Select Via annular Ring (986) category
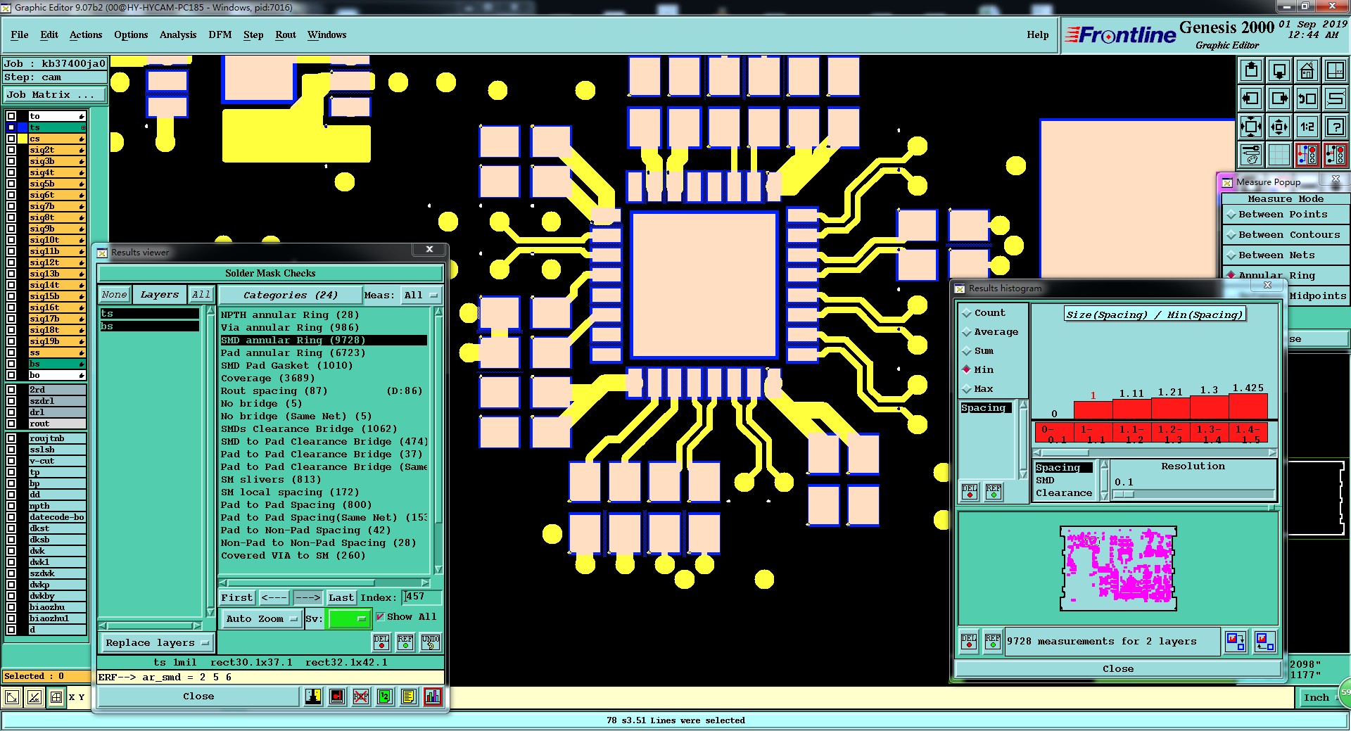 (324, 328)
